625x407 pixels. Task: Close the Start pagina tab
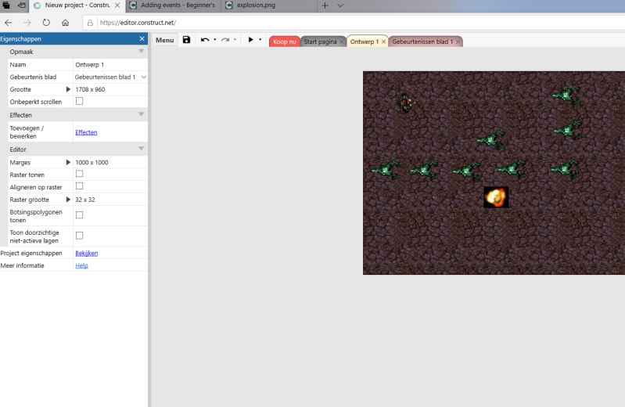pyautogui.click(x=342, y=42)
